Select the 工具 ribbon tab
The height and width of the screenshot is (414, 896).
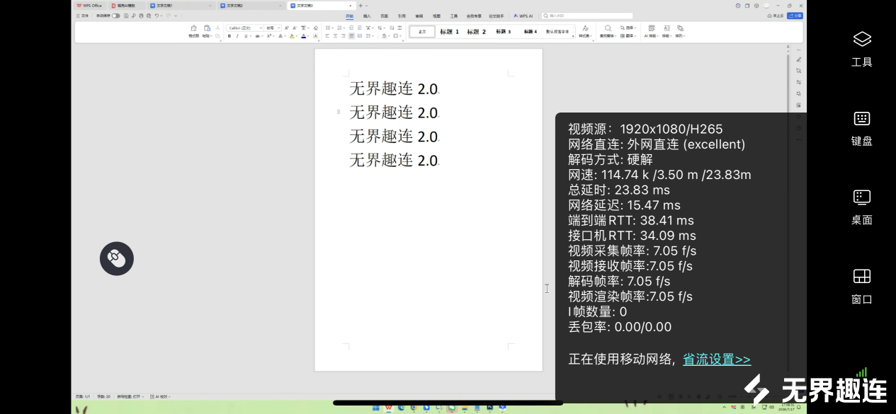[x=454, y=16]
